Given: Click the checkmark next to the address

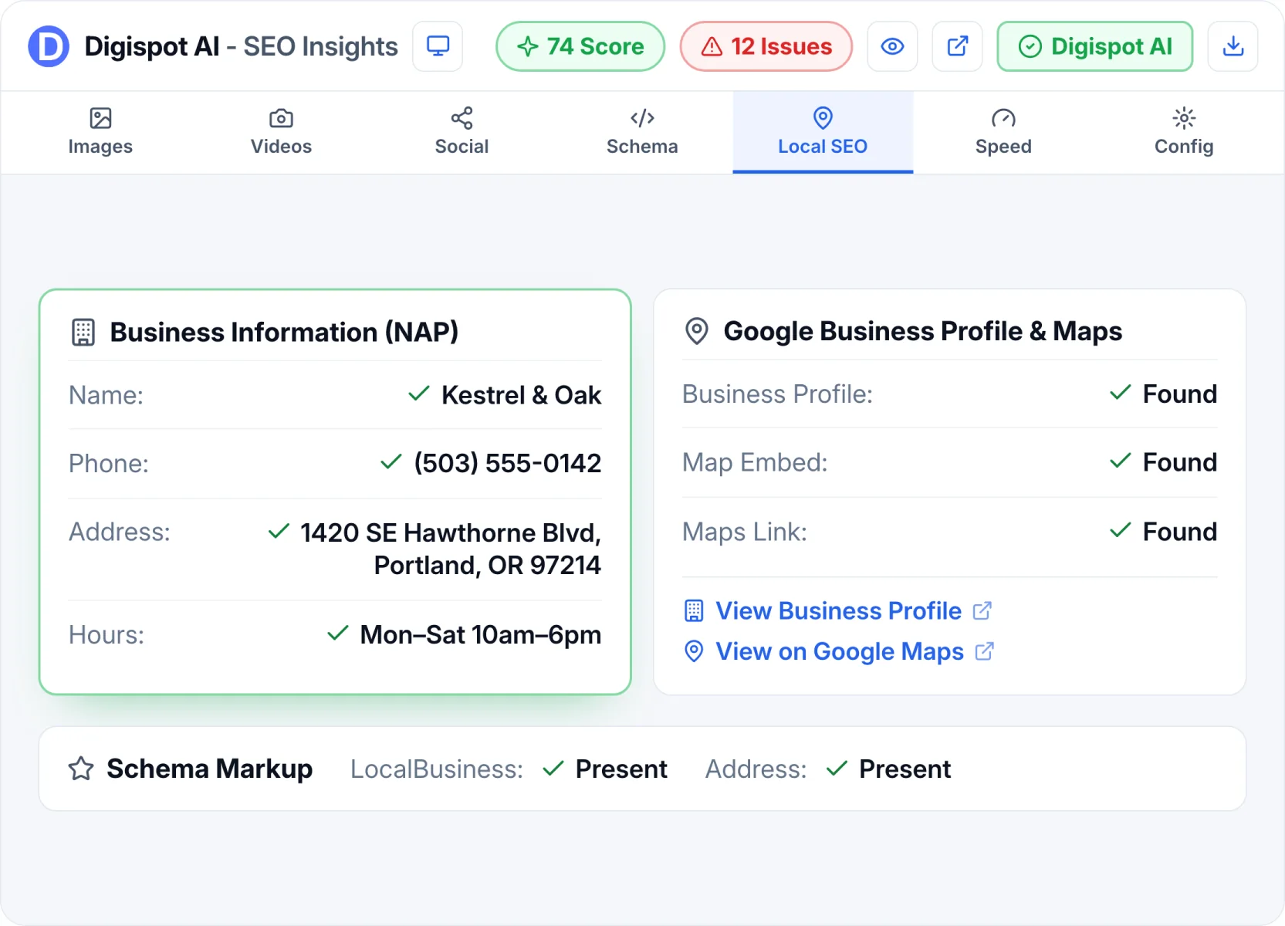Looking at the screenshot, I should pyautogui.click(x=279, y=532).
